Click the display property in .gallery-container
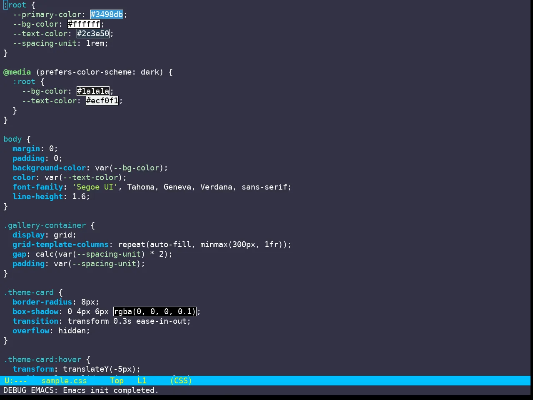Image resolution: width=533 pixels, height=400 pixels. (x=29, y=235)
